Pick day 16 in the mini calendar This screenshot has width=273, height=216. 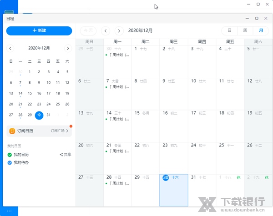coord(39,93)
